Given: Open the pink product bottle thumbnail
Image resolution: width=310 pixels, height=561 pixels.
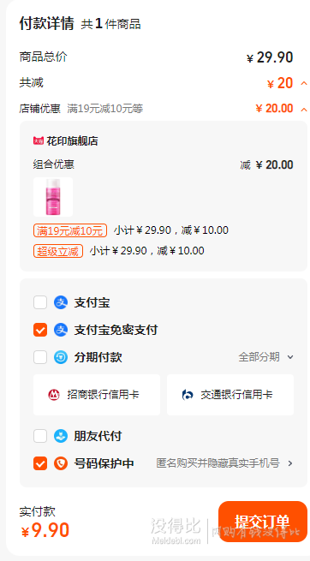Looking at the screenshot, I should coord(53,197).
